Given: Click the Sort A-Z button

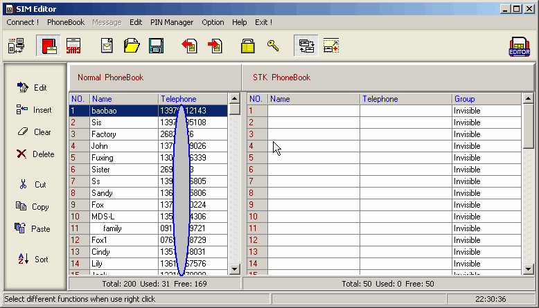Looking at the screenshot, I should coord(33,260).
